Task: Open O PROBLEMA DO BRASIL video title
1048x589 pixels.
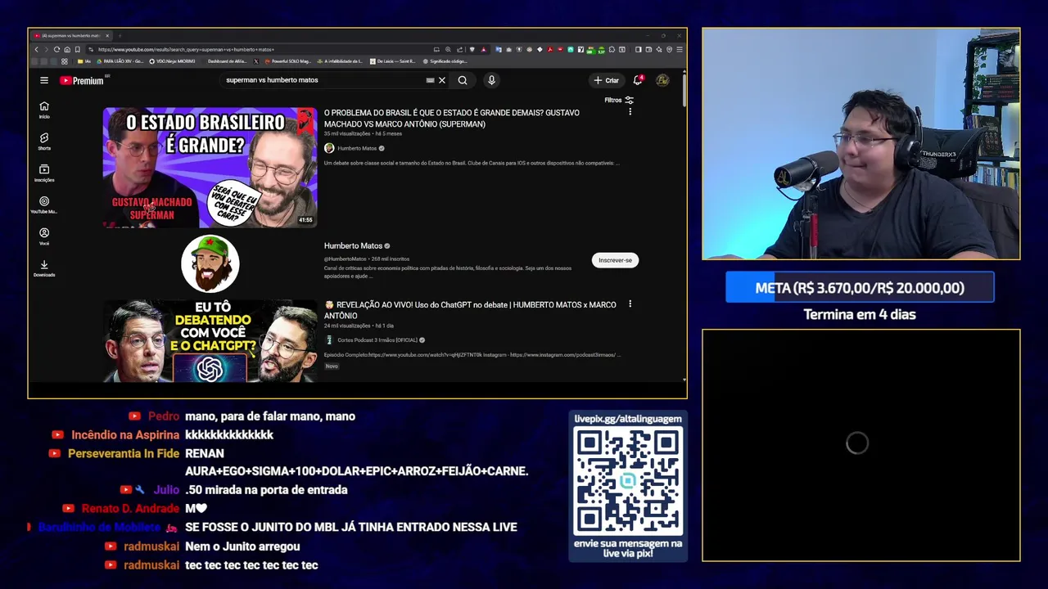Action: 451,119
